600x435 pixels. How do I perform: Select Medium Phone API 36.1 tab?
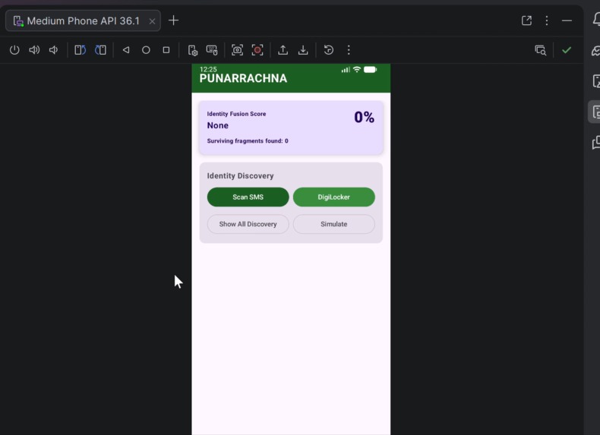[x=83, y=20]
